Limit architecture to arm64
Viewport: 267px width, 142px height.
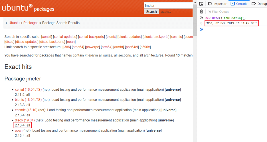pos(107,47)
